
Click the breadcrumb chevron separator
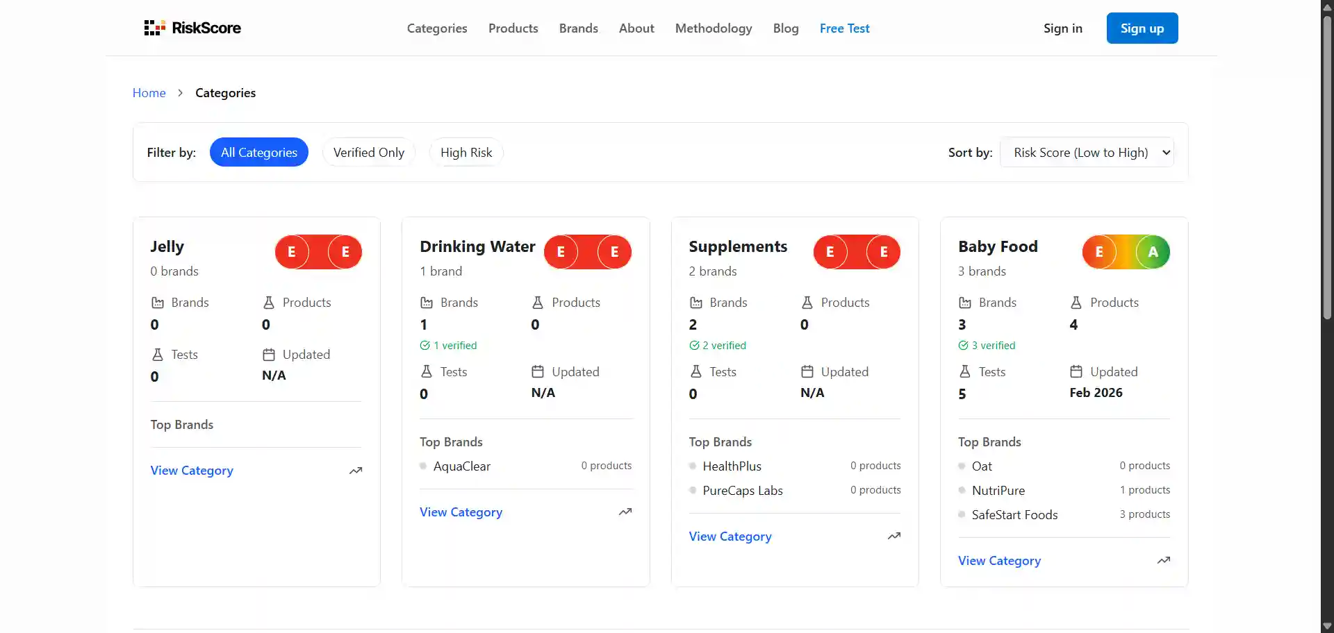tap(181, 93)
